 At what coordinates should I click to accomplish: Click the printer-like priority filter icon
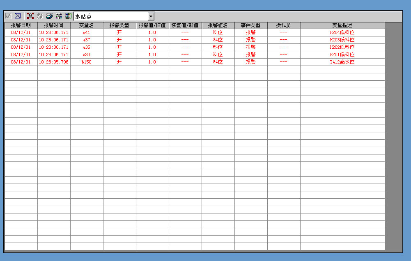[49, 16]
